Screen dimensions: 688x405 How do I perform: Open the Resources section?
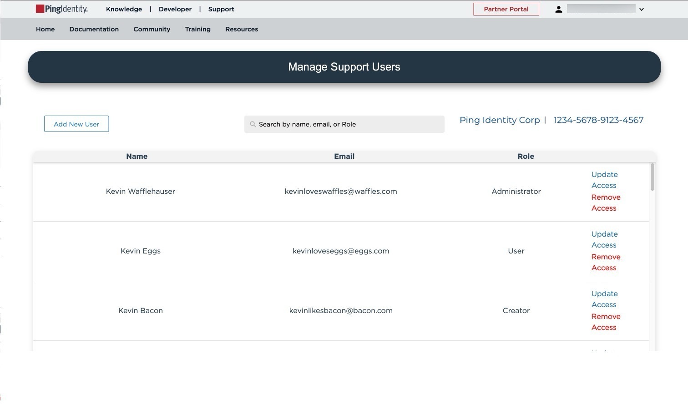[242, 29]
